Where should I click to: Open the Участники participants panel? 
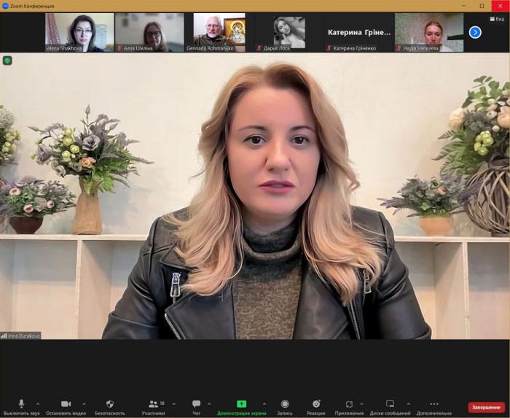pyautogui.click(x=153, y=405)
